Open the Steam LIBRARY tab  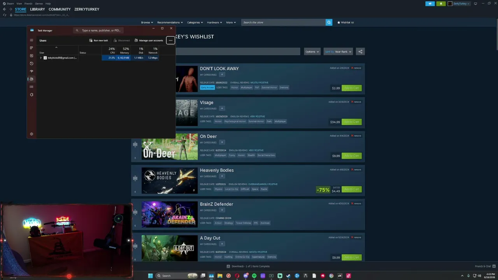coord(37,9)
